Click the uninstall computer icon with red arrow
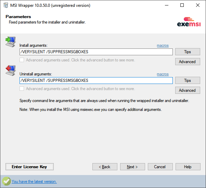The width and height of the screenshot is (206, 188). [10, 70]
